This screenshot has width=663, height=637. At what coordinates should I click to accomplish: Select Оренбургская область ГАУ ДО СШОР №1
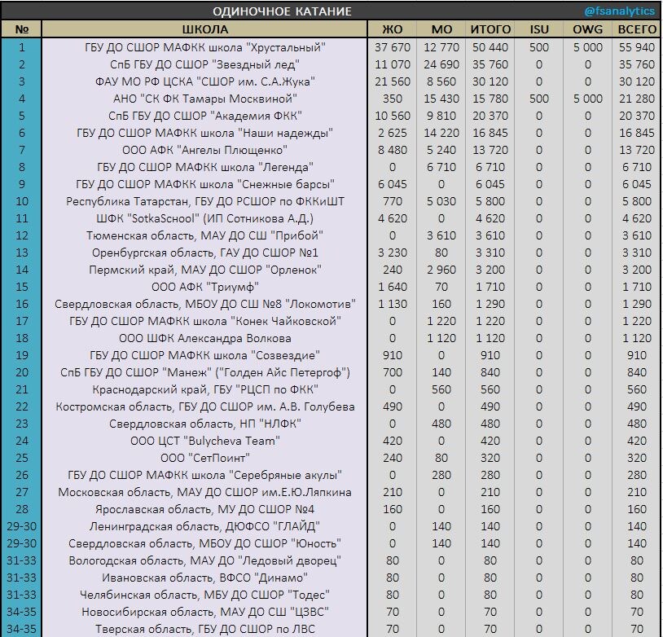[204, 253]
